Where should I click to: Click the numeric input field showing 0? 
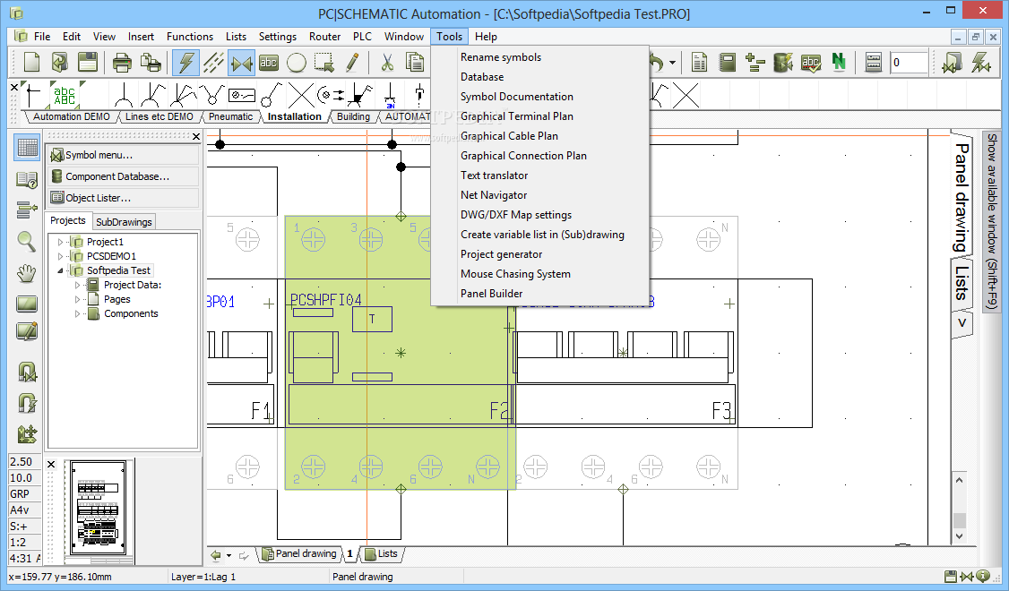click(x=908, y=62)
